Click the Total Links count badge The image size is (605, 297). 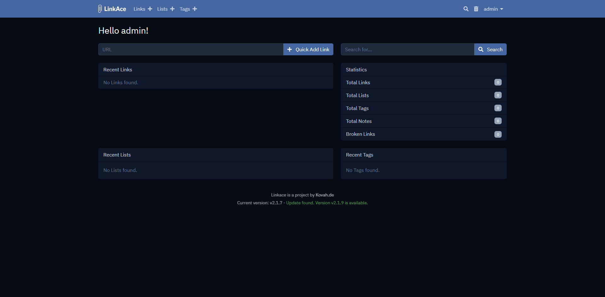[x=498, y=82]
